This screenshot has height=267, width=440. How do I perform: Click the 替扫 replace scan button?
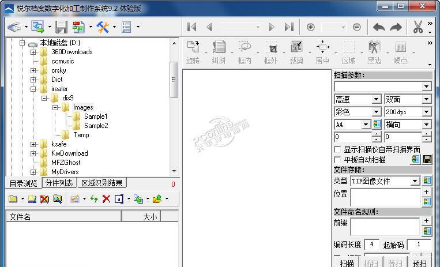tap(395, 263)
